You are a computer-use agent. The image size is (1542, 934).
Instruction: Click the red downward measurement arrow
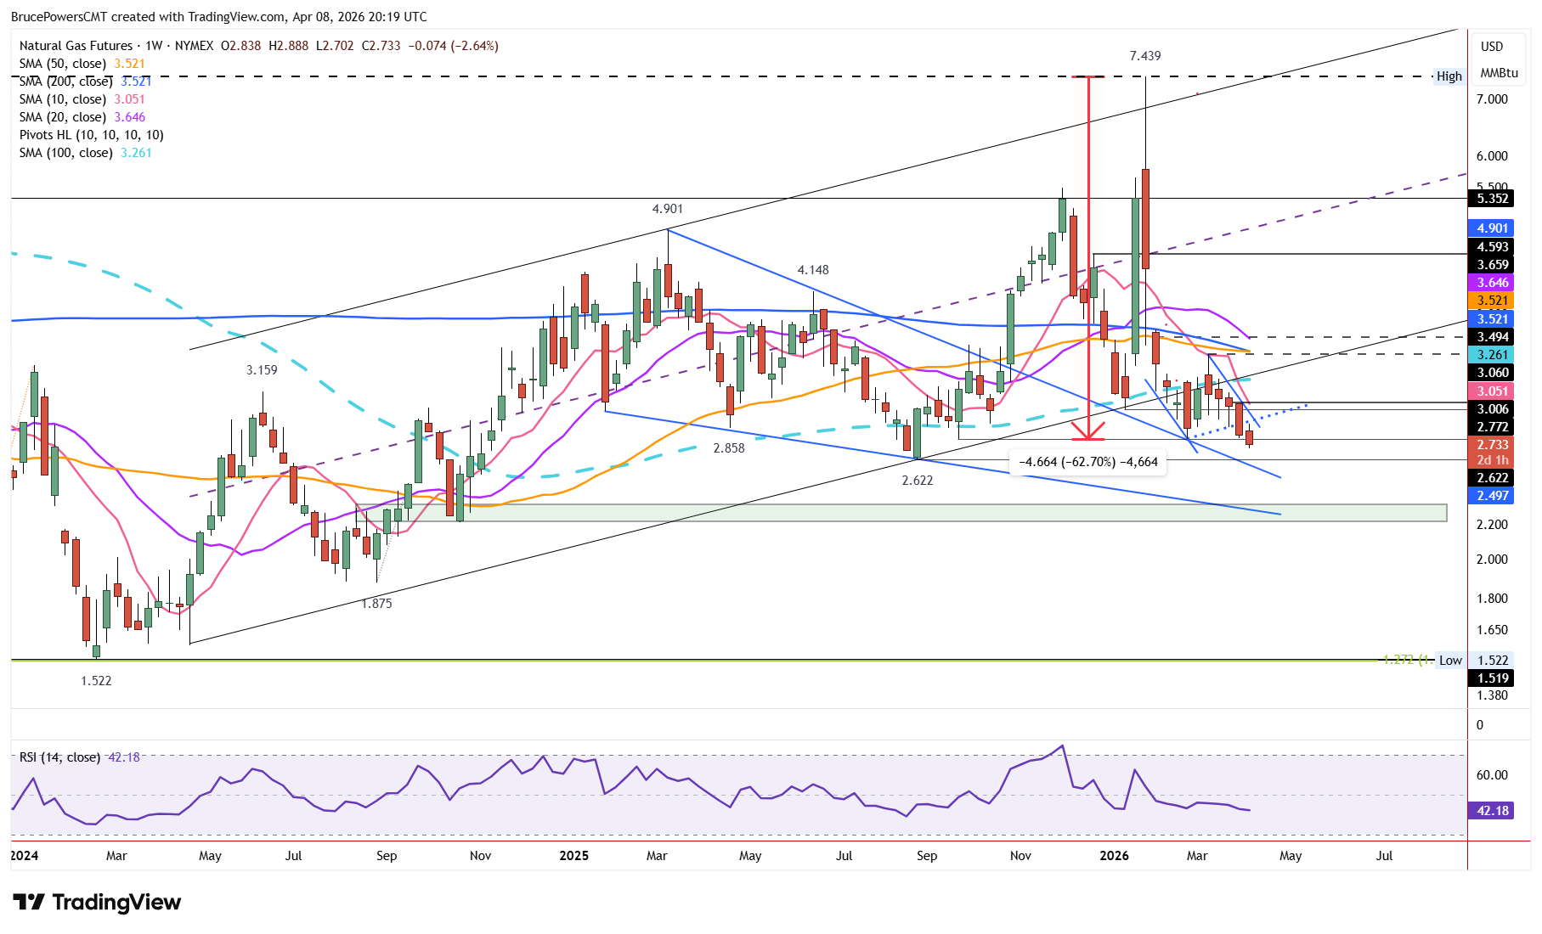pyautogui.click(x=1088, y=258)
